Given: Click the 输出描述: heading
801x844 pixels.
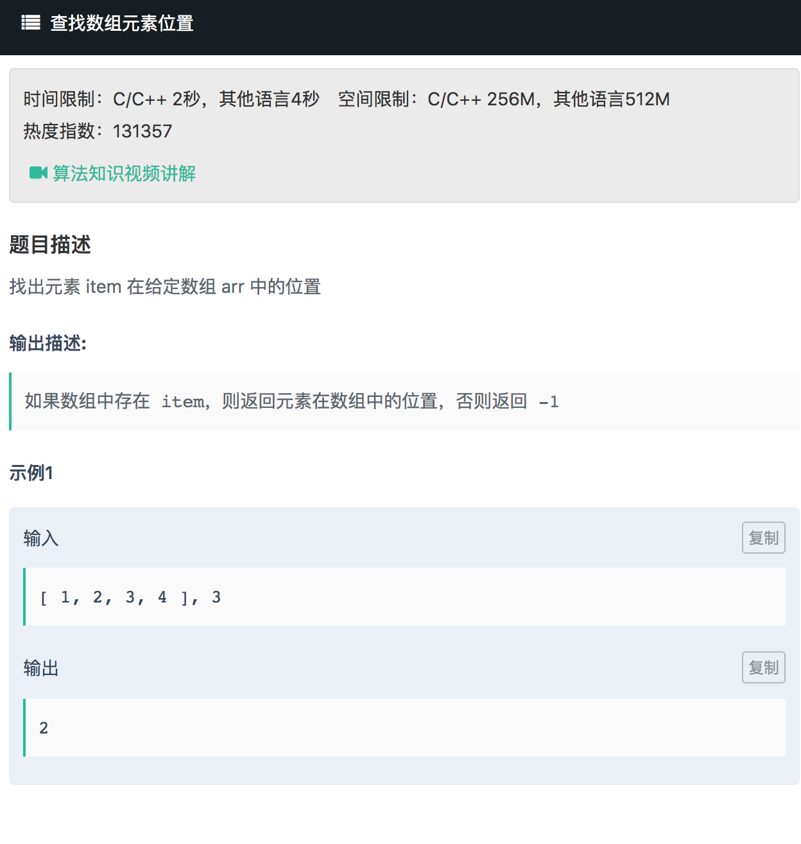Looking at the screenshot, I should pos(48,343).
